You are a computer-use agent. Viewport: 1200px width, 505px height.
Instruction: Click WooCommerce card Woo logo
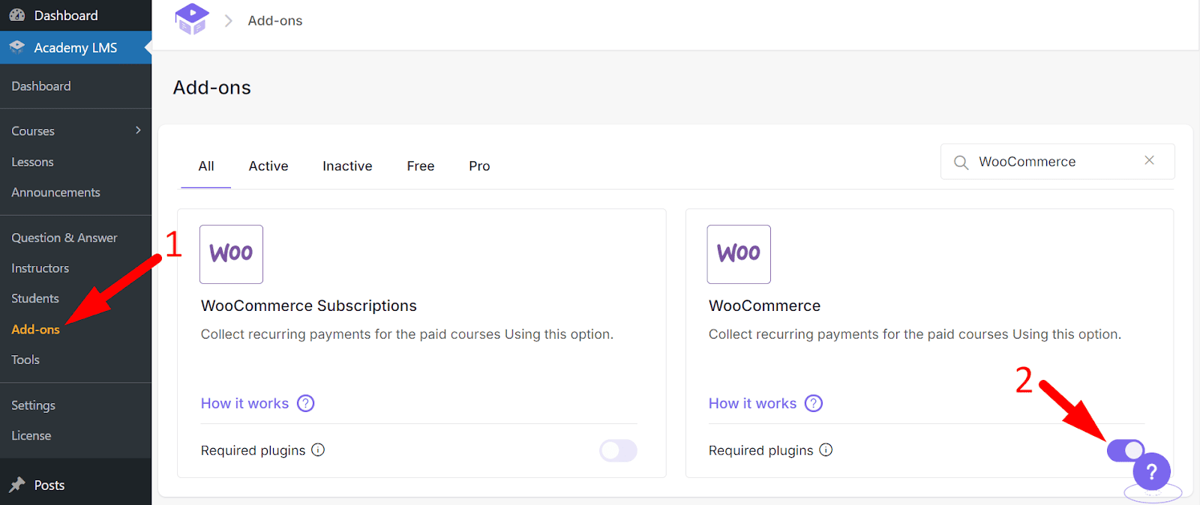[x=739, y=254]
